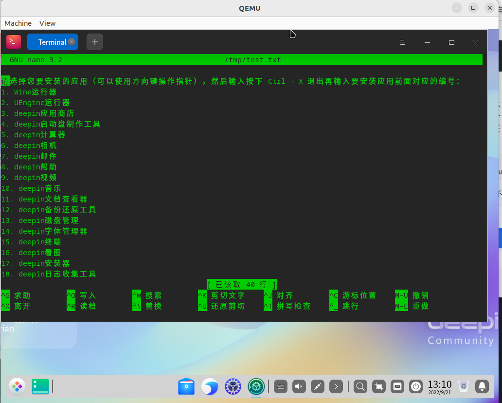Click line '3. deepin应用商店'
502x403 pixels.
(37, 114)
